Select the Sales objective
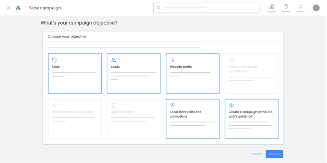Viewport: 327px width, 163px height. coord(75,73)
